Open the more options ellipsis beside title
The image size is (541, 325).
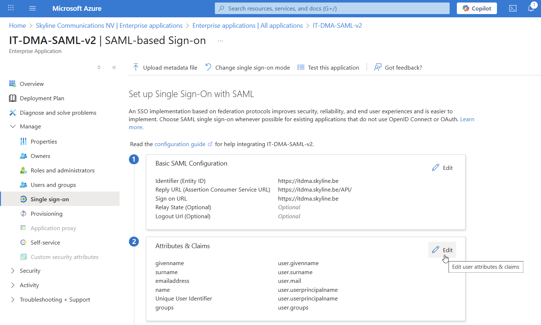pyautogui.click(x=220, y=41)
